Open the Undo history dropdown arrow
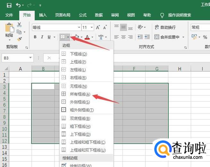The image size is (210, 167). pyautogui.click(x=23, y=5)
